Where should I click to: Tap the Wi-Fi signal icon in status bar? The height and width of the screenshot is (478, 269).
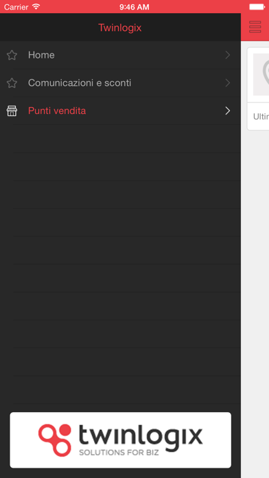36,6
